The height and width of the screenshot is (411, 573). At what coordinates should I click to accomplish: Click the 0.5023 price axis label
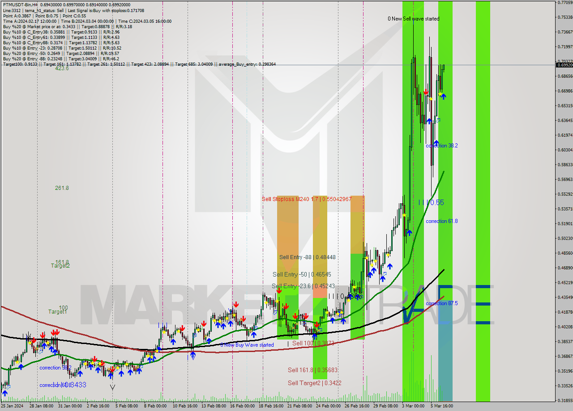click(x=565, y=238)
